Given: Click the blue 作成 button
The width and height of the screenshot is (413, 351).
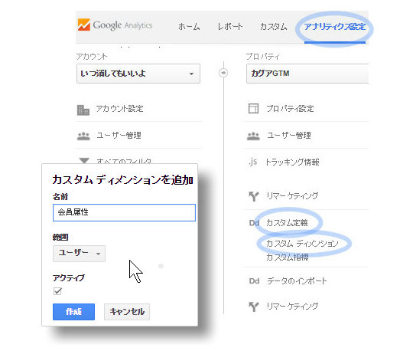Looking at the screenshot, I should [x=73, y=312].
